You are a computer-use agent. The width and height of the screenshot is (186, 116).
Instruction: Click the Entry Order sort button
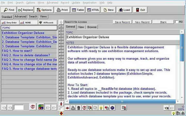[x=10, y=23]
